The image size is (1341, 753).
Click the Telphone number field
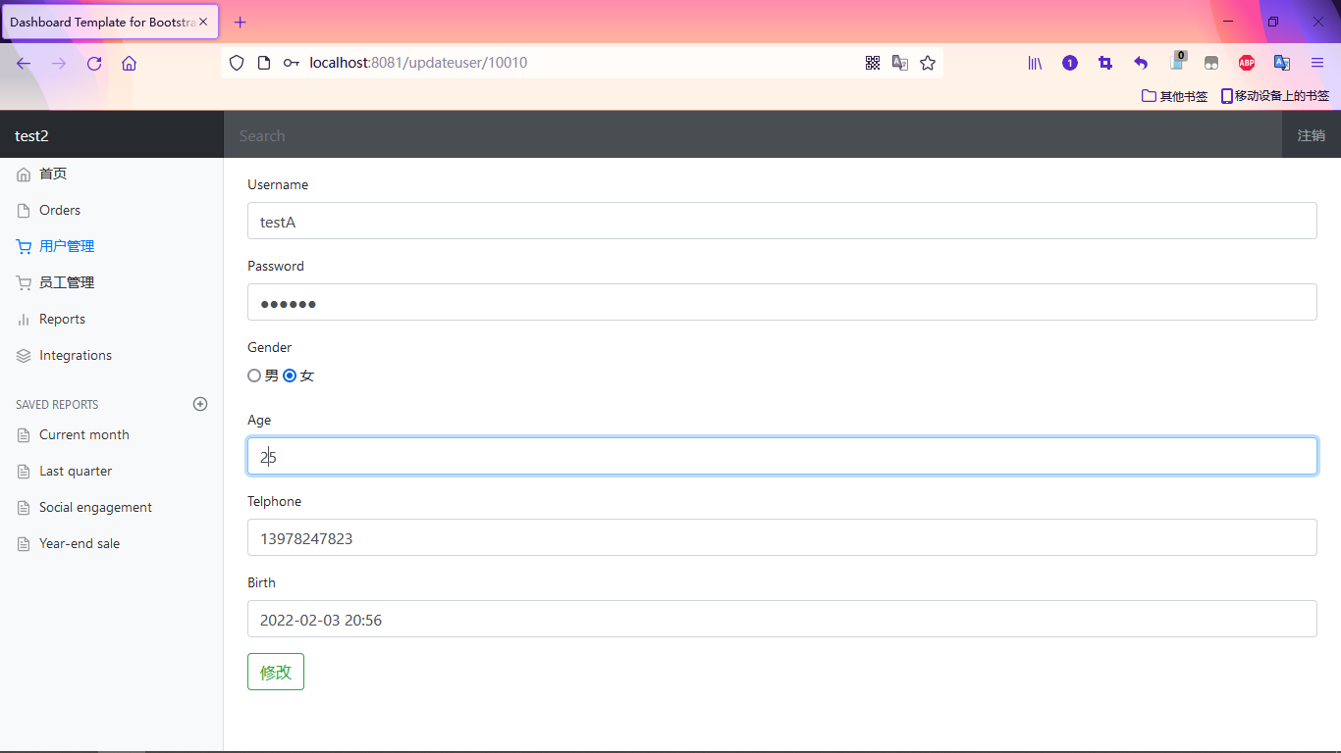(x=781, y=537)
